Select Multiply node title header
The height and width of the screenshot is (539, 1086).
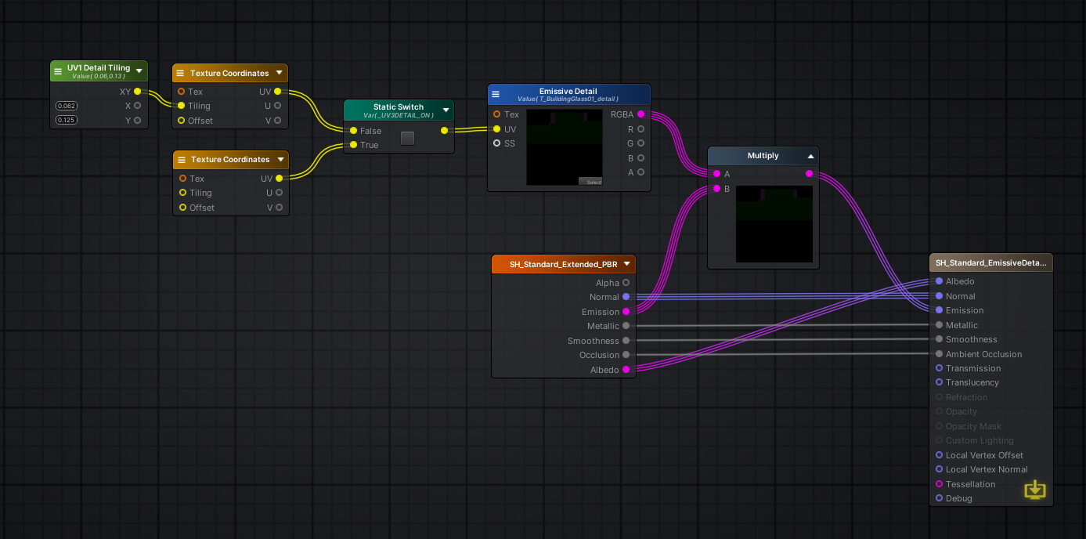pos(763,156)
